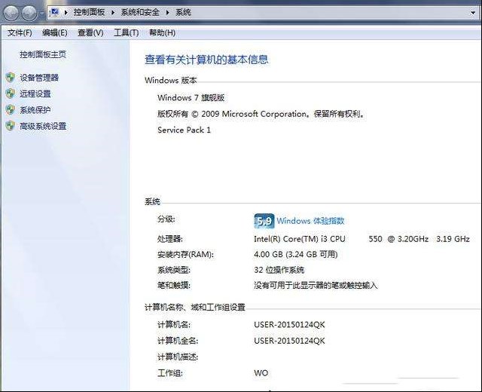Click 系统和安全 breadcrumb in address bar
The width and height of the screenshot is (482, 392).
point(140,12)
